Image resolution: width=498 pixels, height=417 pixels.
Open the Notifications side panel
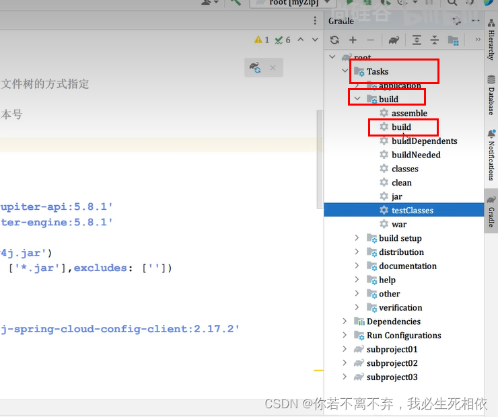coord(491,155)
